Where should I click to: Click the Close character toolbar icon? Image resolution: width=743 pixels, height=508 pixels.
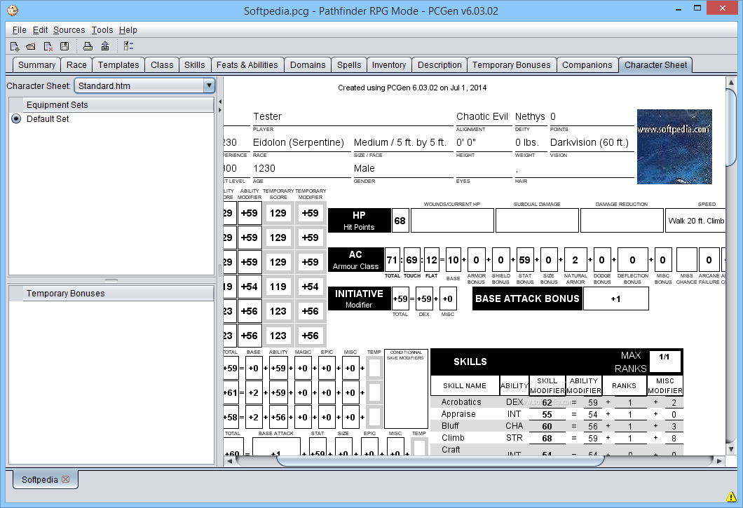[x=48, y=46]
